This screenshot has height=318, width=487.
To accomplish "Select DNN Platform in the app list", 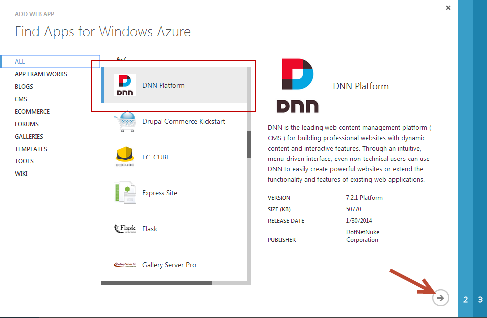I will coord(174,85).
